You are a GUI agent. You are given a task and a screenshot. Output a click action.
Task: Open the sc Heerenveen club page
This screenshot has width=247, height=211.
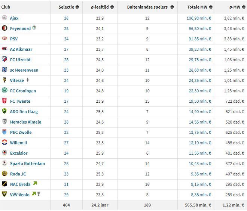click(24, 70)
